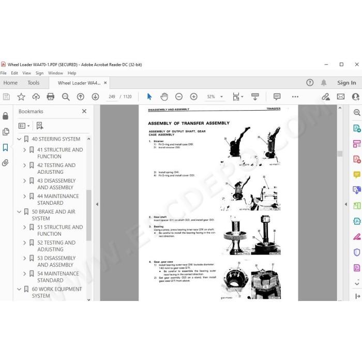The image size is (362, 362).
Task: Open the fit page options tool
Action: click(237, 97)
